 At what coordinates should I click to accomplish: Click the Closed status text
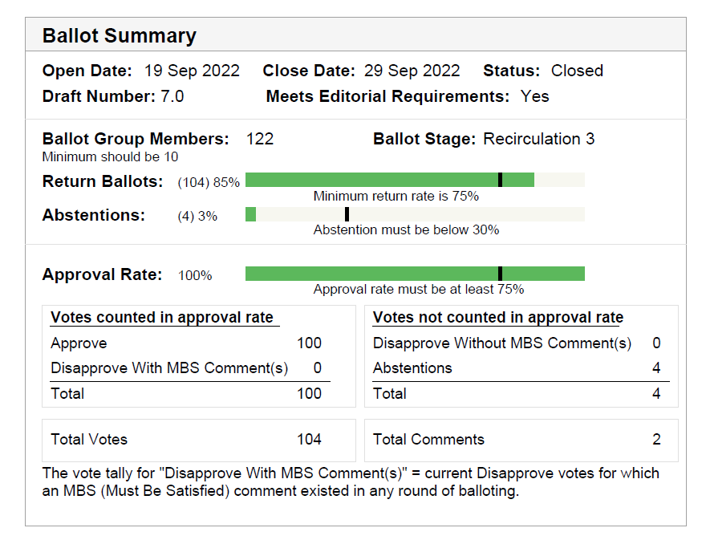tap(577, 71)
